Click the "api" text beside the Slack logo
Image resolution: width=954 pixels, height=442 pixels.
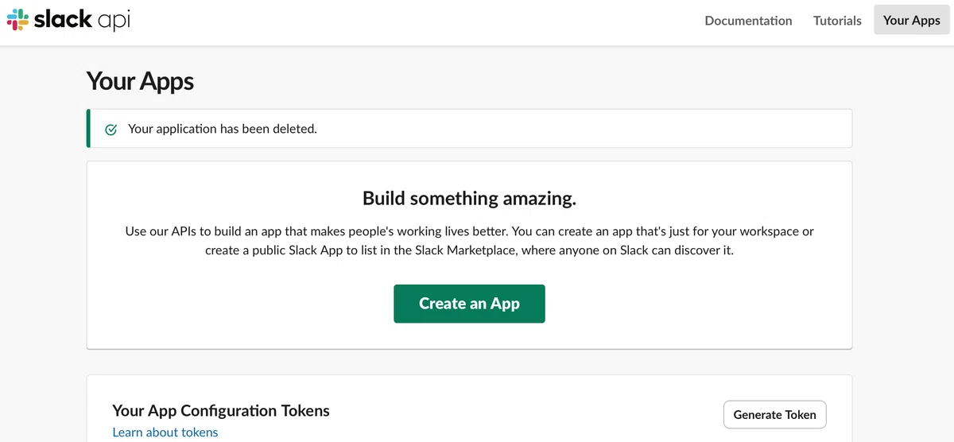(114, 21)
